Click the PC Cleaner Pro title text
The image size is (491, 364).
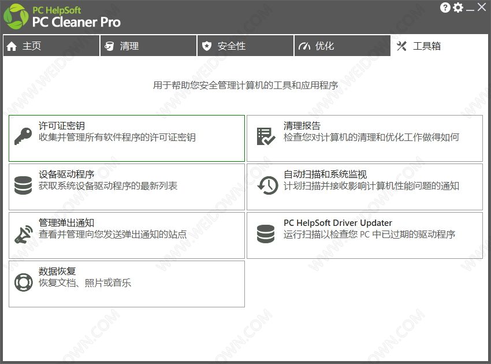click(x=76, y=22)
